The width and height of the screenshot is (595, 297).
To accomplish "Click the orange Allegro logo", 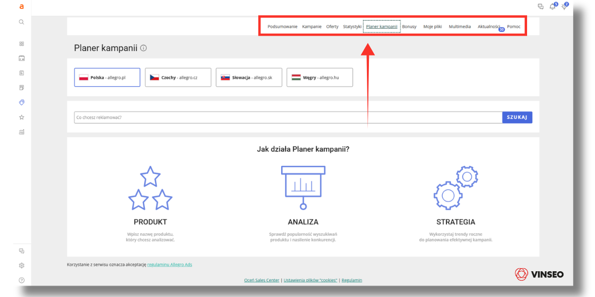I will coord(21,7).
